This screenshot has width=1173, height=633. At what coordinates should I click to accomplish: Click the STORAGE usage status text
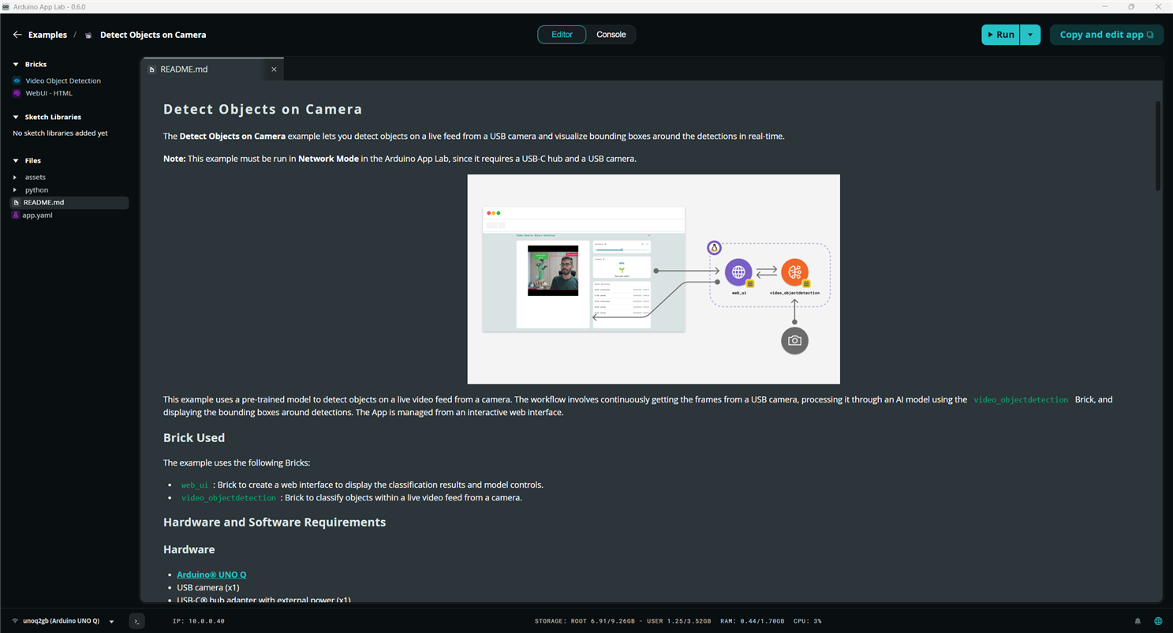tap(623, 621)
